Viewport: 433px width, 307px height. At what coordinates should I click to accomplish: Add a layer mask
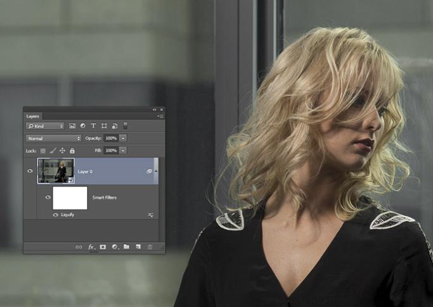click(x=103, y=247)
